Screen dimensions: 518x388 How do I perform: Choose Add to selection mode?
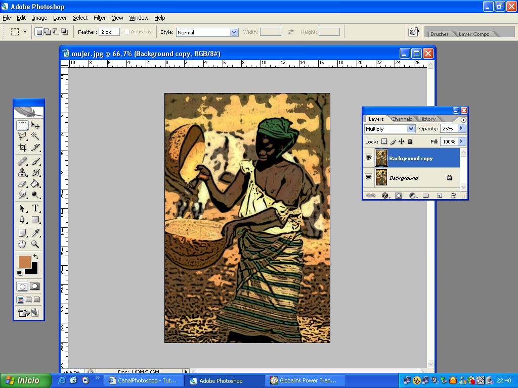(47, 32)
